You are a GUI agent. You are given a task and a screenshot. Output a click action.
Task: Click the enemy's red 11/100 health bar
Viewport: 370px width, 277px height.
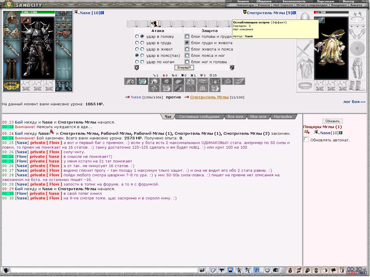coord(331,12)
